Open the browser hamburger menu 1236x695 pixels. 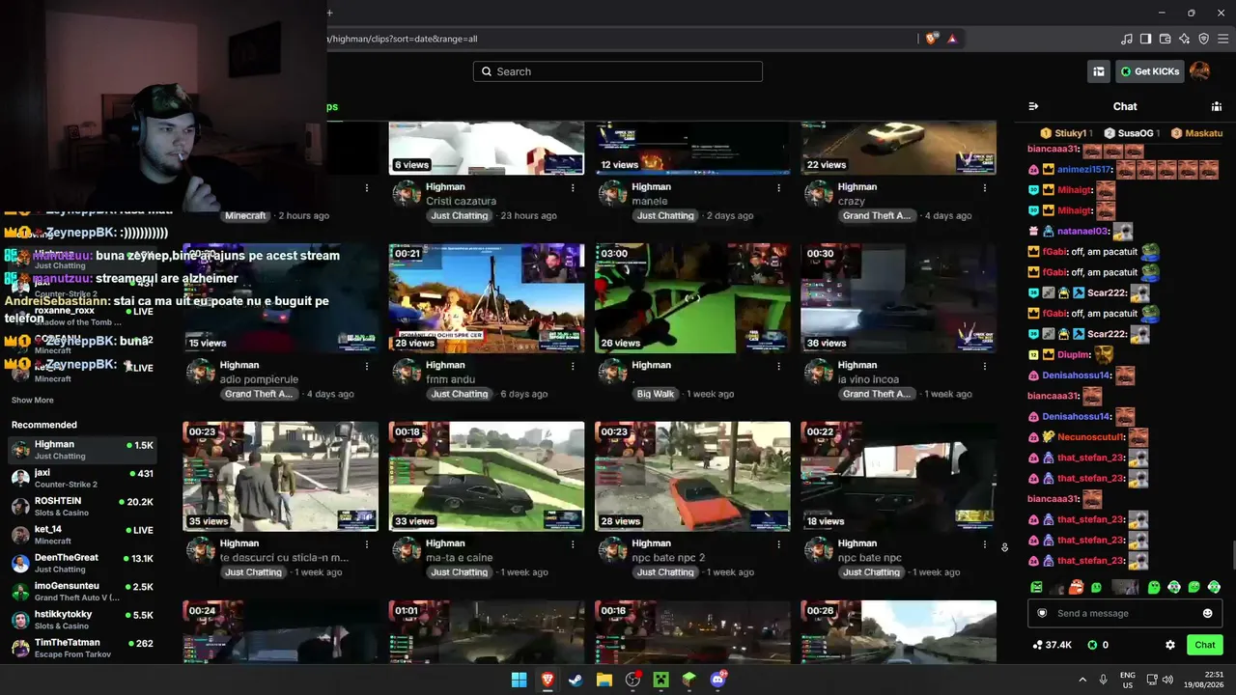pyautogui.click(x=1223, y=39)
